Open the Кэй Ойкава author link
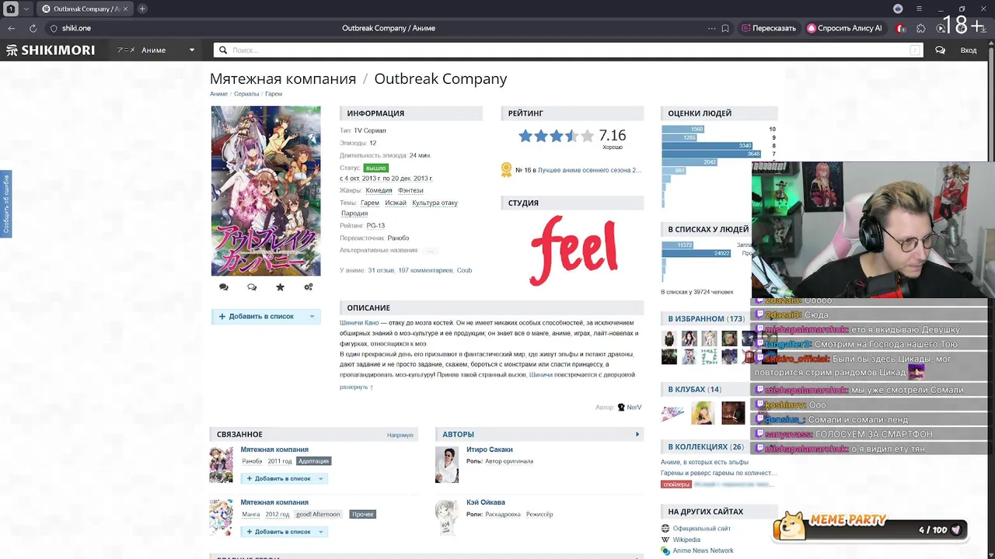The width and height of the screenshot is (995, 559). point(486,502)
